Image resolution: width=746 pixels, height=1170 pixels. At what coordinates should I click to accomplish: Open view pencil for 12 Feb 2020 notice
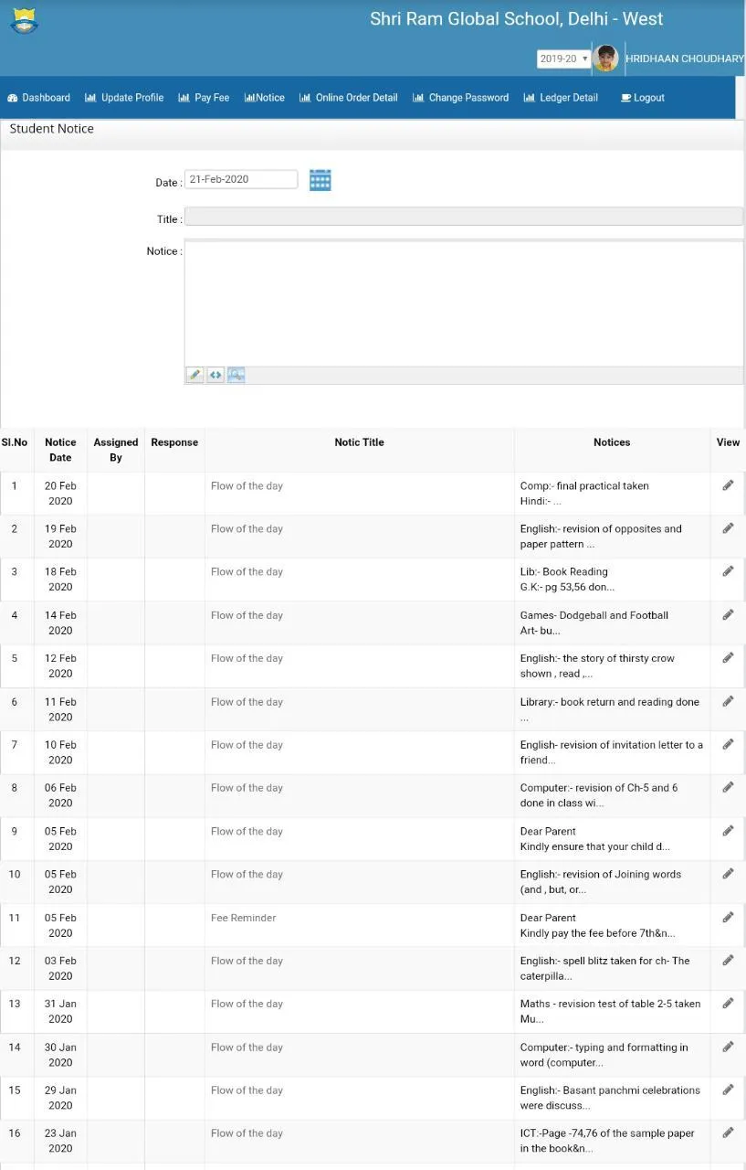(728, 658)
